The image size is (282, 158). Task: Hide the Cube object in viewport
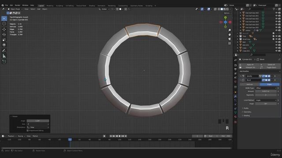click(x=276, y=48)
